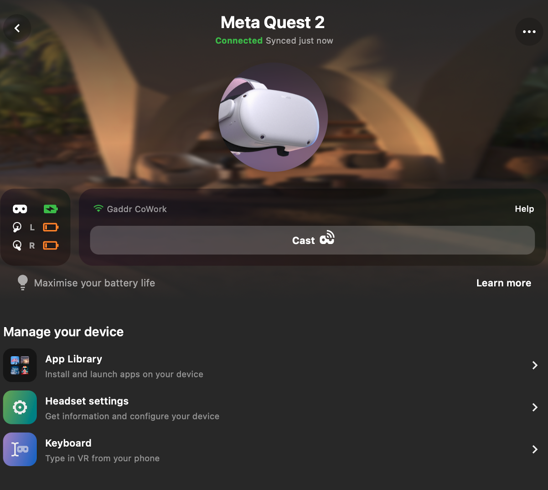Click the headset battery charging indicator
548x490 pixels.
pyautogui.click(x=51, y=209)
